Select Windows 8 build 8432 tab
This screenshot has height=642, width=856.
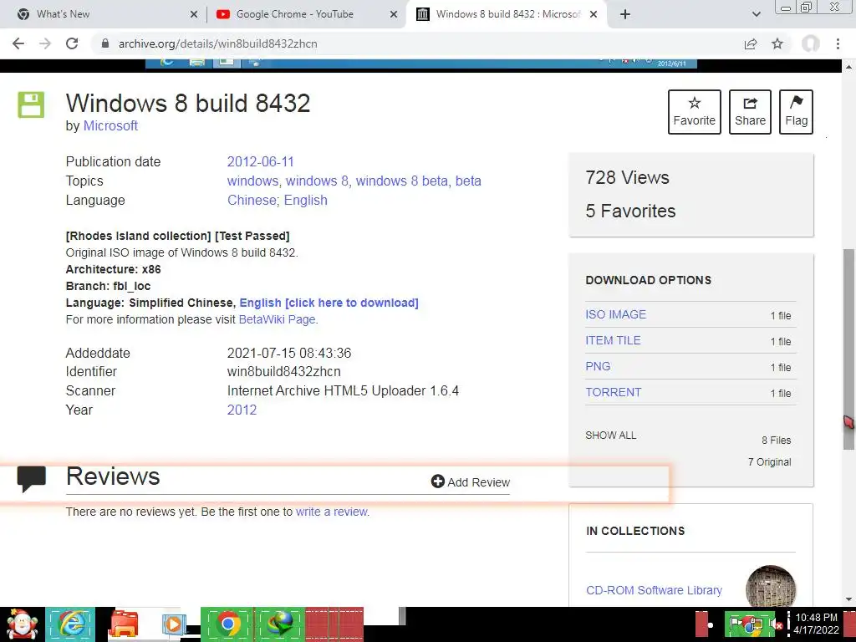pyautogui.click(x=507, y=14)
